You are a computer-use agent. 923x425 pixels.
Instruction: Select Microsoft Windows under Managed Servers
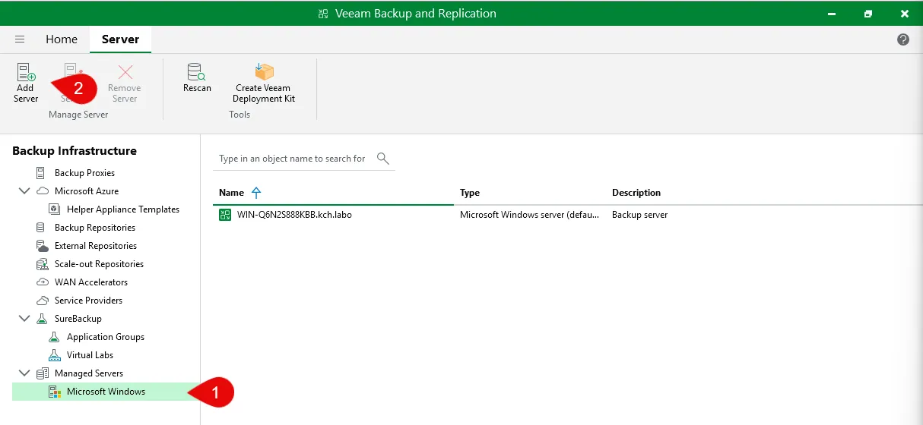coord(106,392)
